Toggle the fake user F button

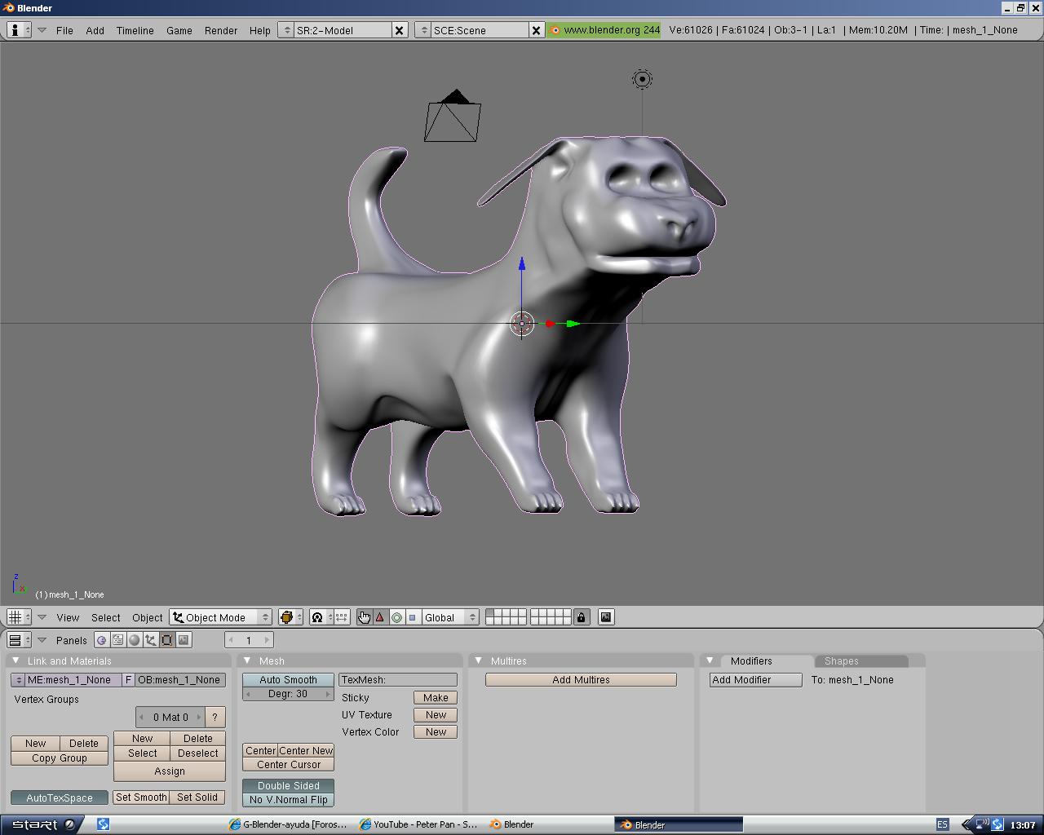pos(128,679)
